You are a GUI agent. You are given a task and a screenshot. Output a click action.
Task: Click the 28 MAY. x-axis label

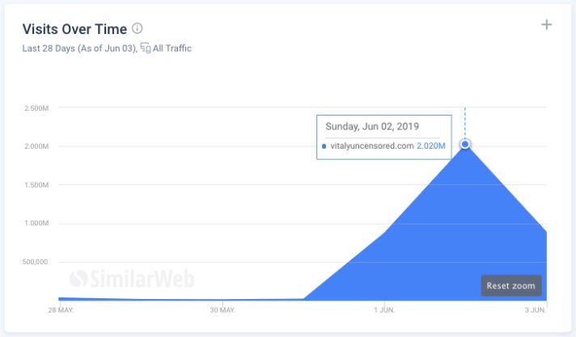pos(61,310)
